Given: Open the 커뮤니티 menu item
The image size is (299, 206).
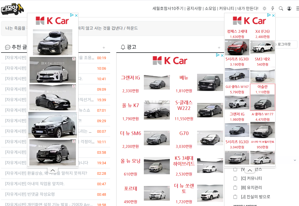Looking at the screenshot, I should [x=226, y=8].
